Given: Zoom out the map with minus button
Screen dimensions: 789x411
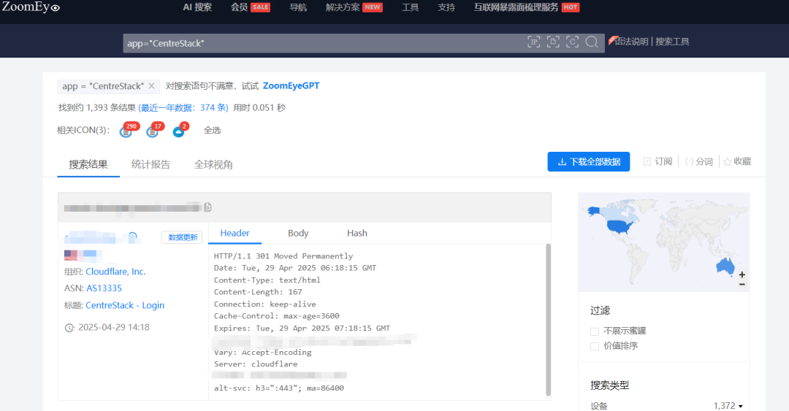Looking at the screenshot, I should click(742, 284).
